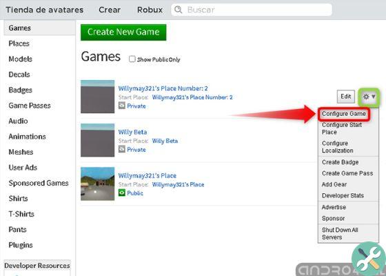
Task: Open the Crear navigation link
Action: pyautogui.click(x=110, y=10)
